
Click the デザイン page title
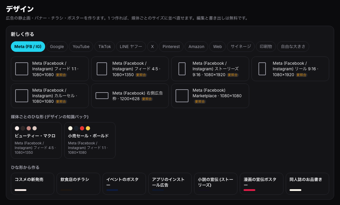pos(20,9)
